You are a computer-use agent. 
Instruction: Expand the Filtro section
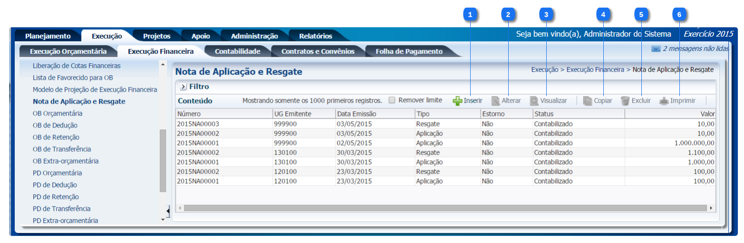point(183,87)
